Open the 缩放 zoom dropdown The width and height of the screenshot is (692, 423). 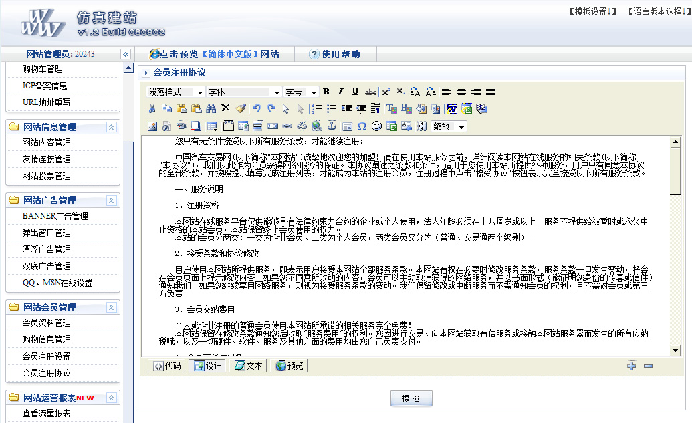pos(449,126)
